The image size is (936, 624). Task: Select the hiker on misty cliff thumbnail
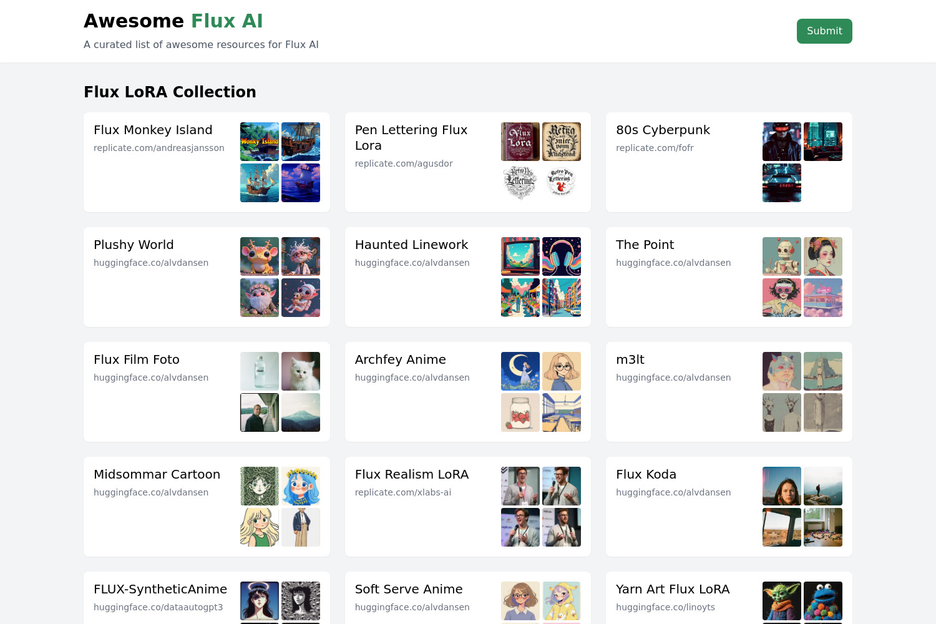pyautogui.click(x=823, y=486)
